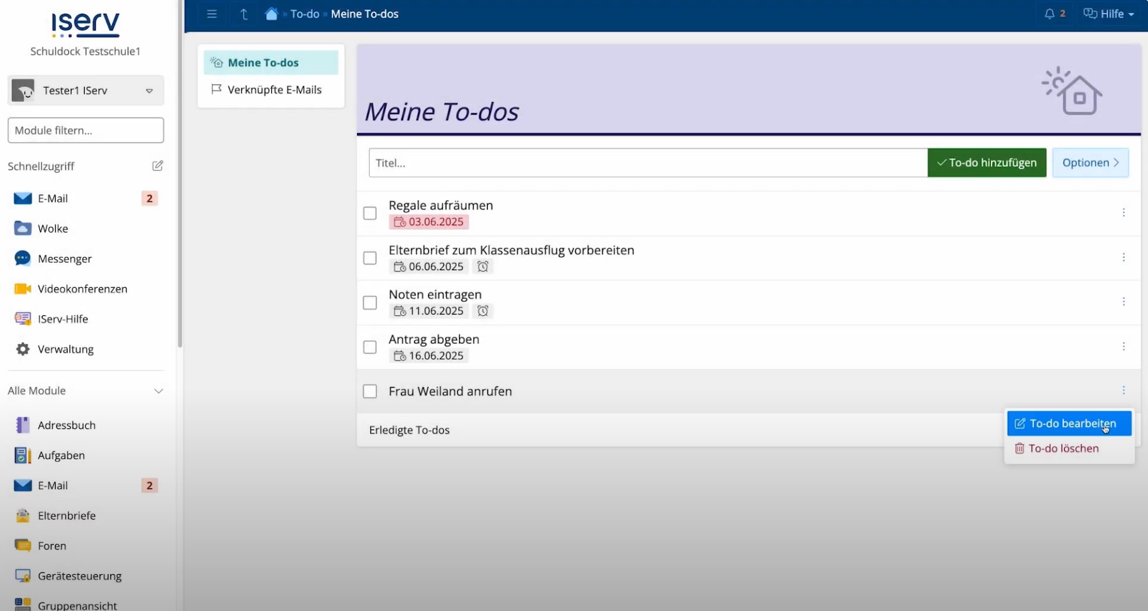Collapse the Alle Module section

[159, 391]
